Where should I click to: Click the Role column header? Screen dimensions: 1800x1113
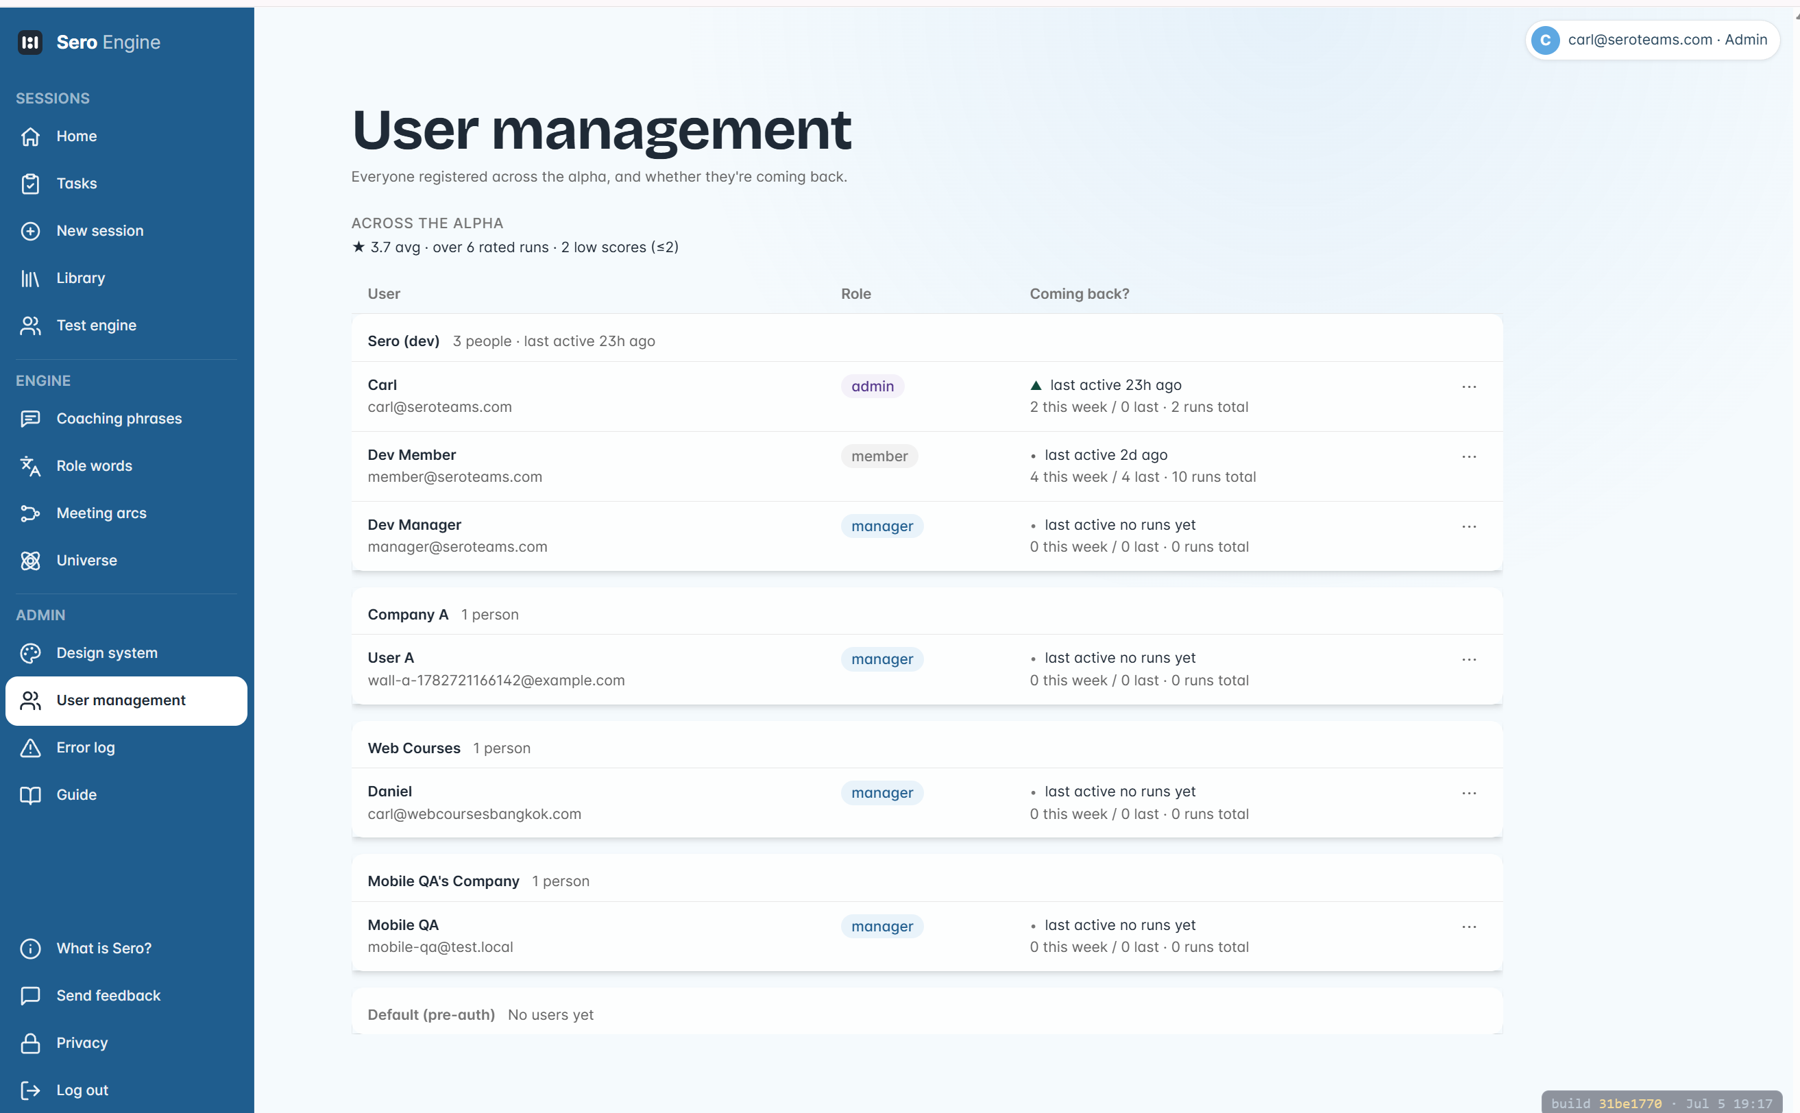[x=856, y=294]
